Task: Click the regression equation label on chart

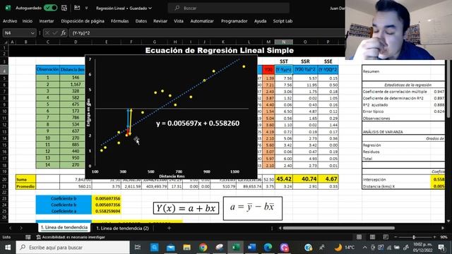Action: 198,123
